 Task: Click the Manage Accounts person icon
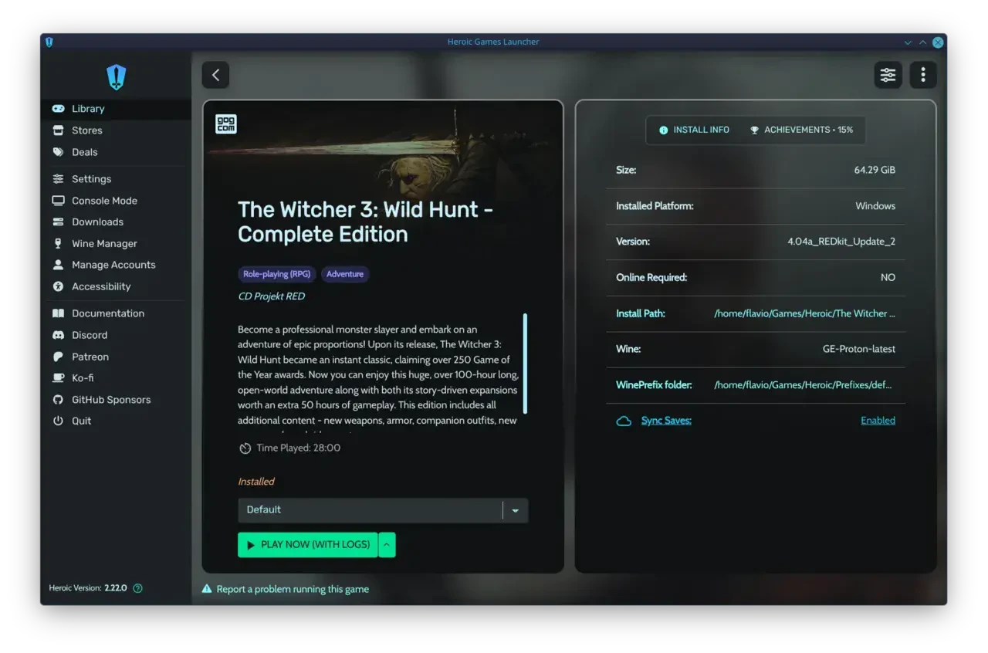(58, 265)
